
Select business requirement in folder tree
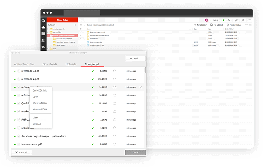(x=62, y=39)
